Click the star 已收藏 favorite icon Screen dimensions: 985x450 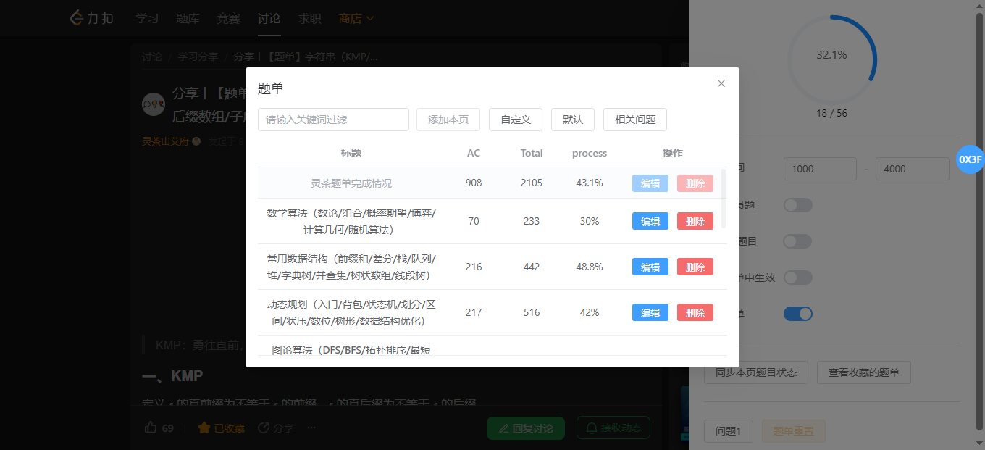click(204, 428)
